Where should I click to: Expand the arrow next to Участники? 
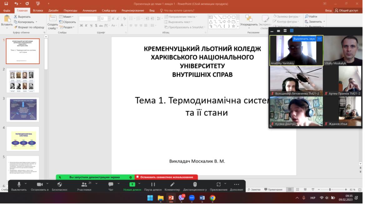(97, 183)
